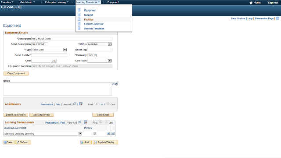Image resolution: width=281 pixels, height=158 pixels.
Task: Show previous row in Learning Environments
Action: (x=101, y=122)
